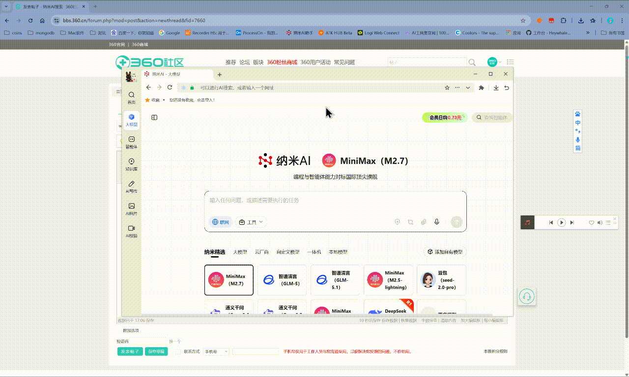Screen dimensions: 629x377
Task: Open 本版积分规则 link
Action: click(x=495, y=351)
